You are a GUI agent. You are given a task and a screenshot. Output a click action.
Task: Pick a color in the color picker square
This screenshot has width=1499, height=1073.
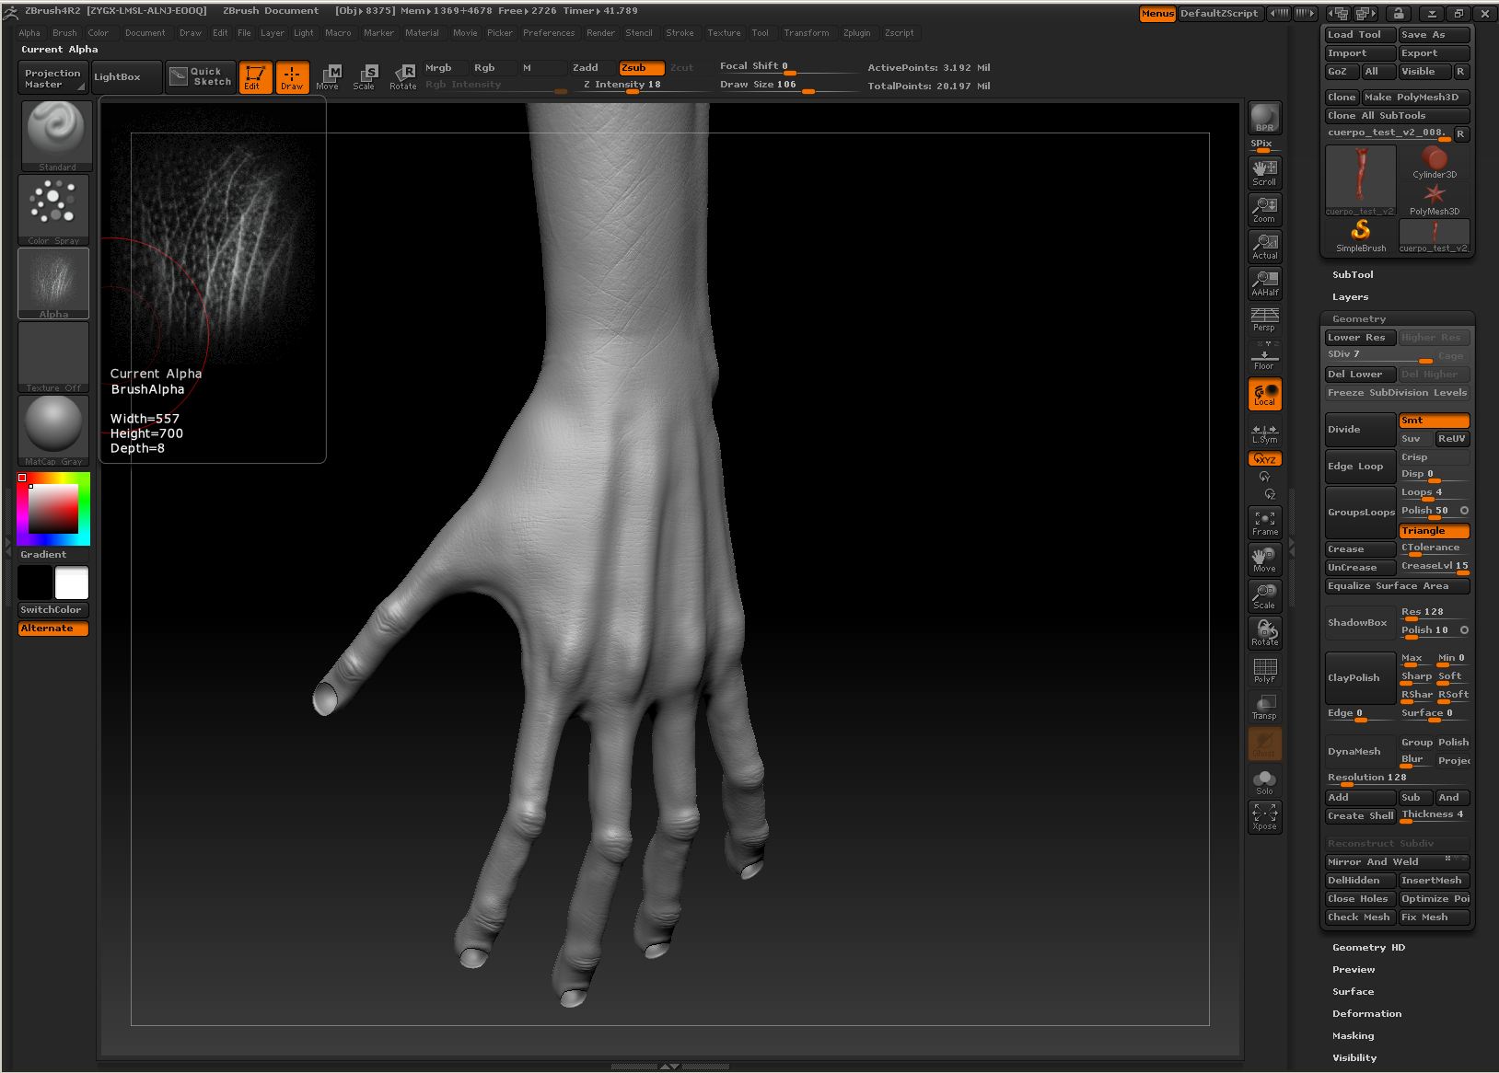53,508
